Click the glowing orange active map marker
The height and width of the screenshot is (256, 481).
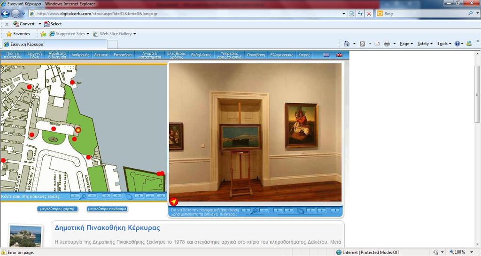78,130
